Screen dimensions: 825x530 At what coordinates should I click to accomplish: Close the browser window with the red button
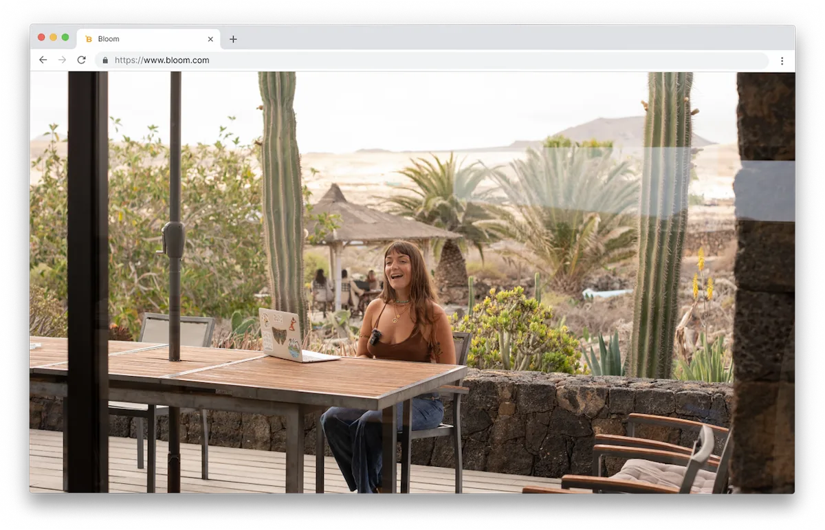click(x=41, y=37)
